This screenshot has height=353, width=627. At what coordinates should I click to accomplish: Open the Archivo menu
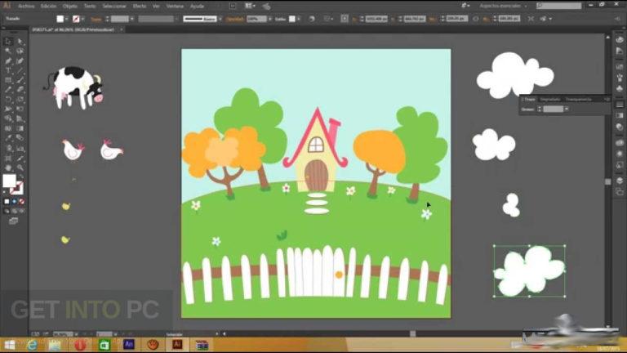pyautogui.click(x=26, y=6)
